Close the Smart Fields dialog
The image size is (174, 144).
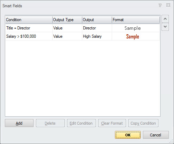(x=168, y=5)
